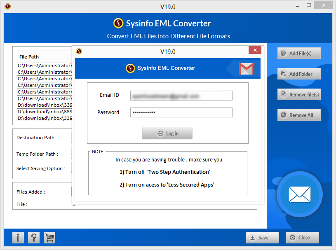Click the app icon in main title bar
The image size is (336, 250).
click(8, 7)
